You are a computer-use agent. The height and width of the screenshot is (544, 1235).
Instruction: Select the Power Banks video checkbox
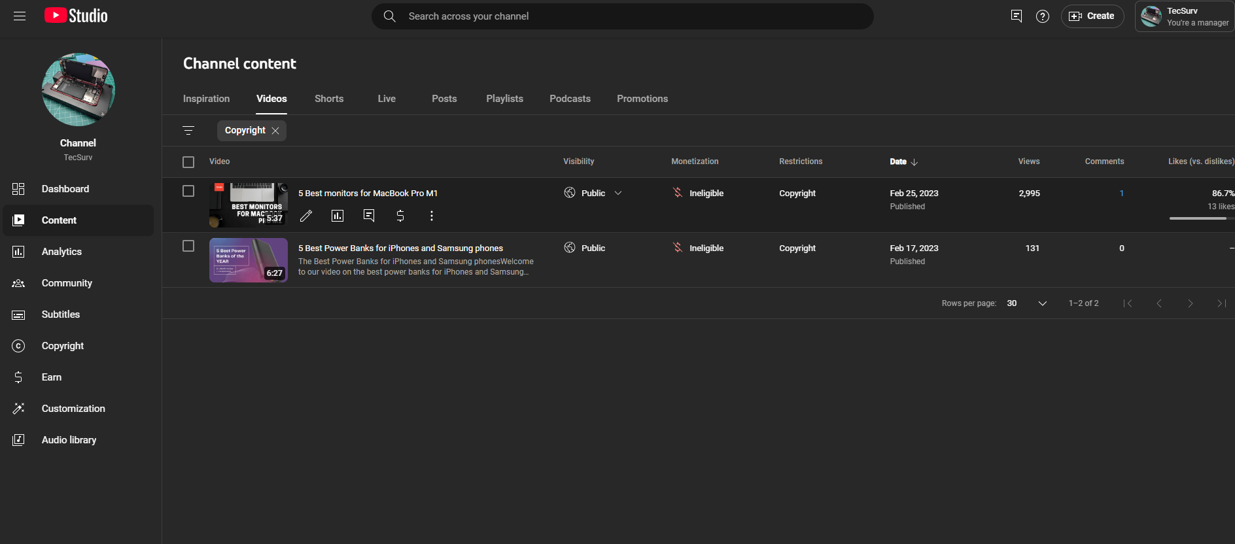188,246
